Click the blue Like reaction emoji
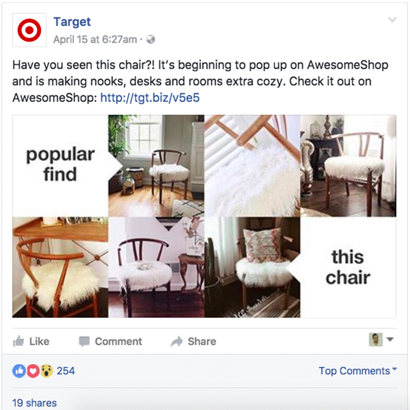The width and height of the screenshot is (410, 410). (19, 371)
